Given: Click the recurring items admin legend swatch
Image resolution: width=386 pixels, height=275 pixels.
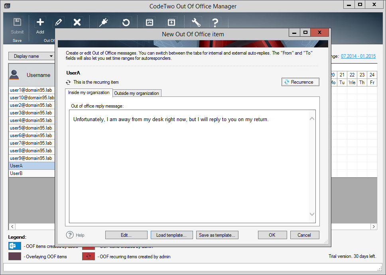Looking at the screenshot, I should coord(89,256).
